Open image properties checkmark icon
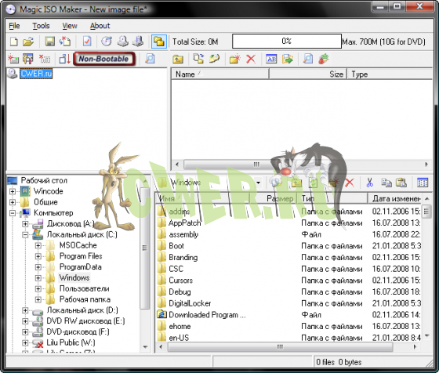The width and height of the screenshot is (439, 373). point(87,42)
